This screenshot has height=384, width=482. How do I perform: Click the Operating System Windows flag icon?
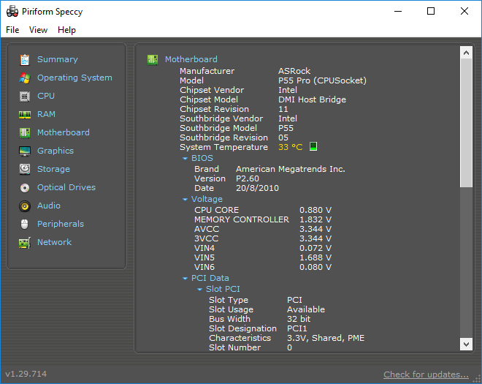pyautogui.click(x=25, y=78)
